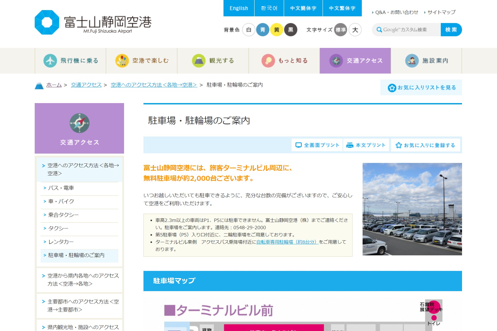Click 交通アクセス breadcrumb link
497x331 pixels.
point(86,85)
